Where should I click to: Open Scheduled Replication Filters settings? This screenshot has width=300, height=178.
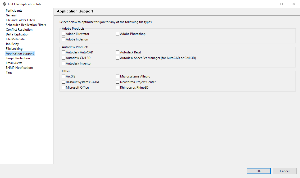26,25
